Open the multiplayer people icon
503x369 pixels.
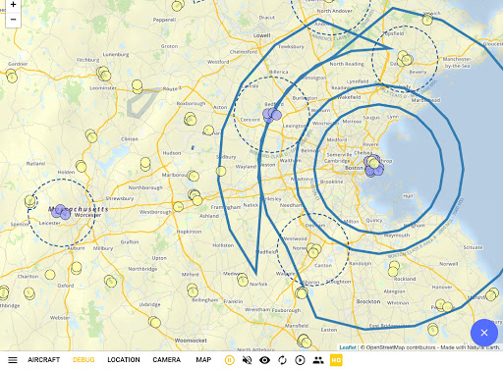tap(318, 360)
